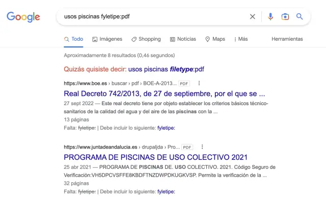Open Real Decreto 742/2013 result

click(165, 94)
